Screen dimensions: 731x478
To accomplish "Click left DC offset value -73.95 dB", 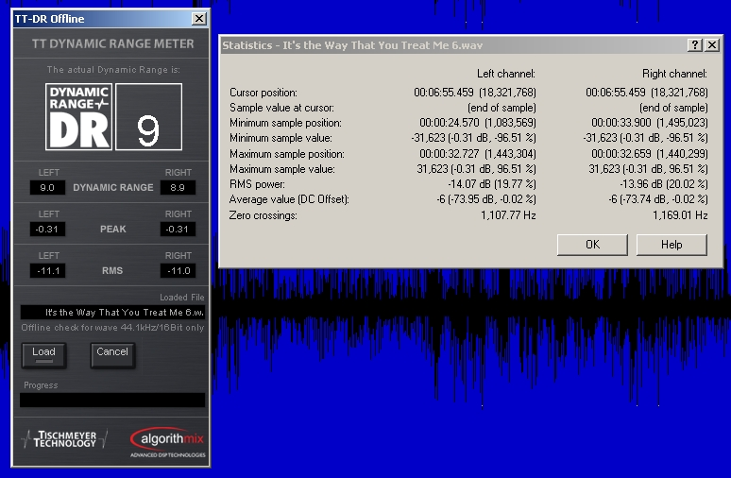I will 486,199.
